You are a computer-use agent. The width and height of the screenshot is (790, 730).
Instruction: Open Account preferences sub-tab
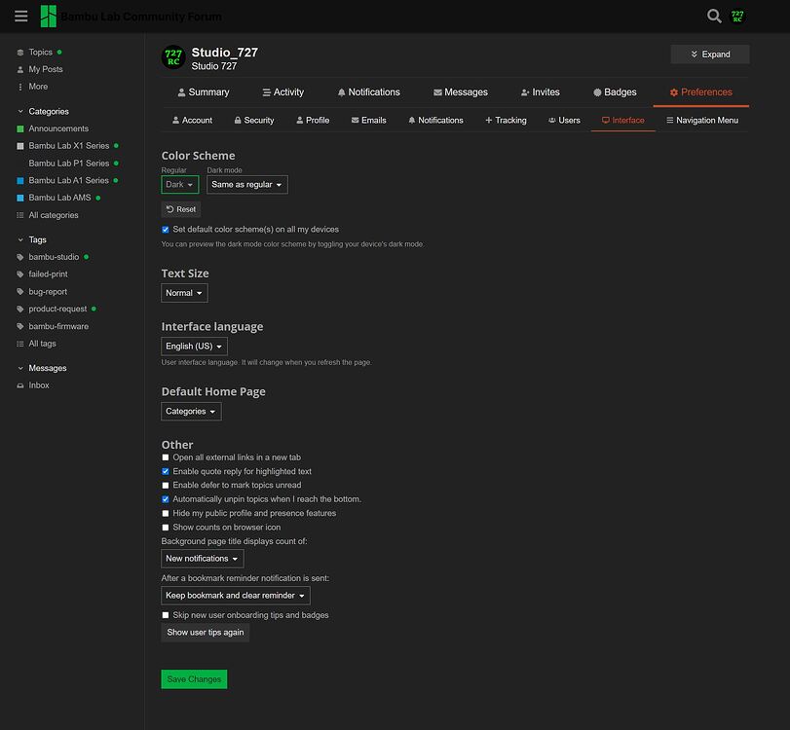192,121
